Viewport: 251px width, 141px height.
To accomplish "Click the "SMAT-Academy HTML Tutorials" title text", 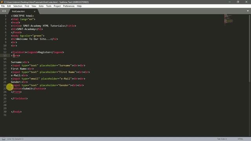I will pyautogui.click(x=44, y=26).
